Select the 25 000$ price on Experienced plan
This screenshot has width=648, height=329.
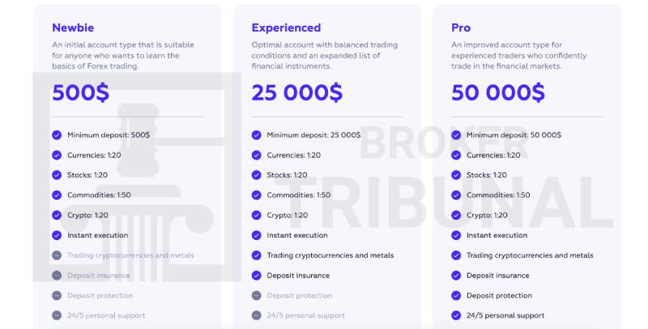[296, 92]
